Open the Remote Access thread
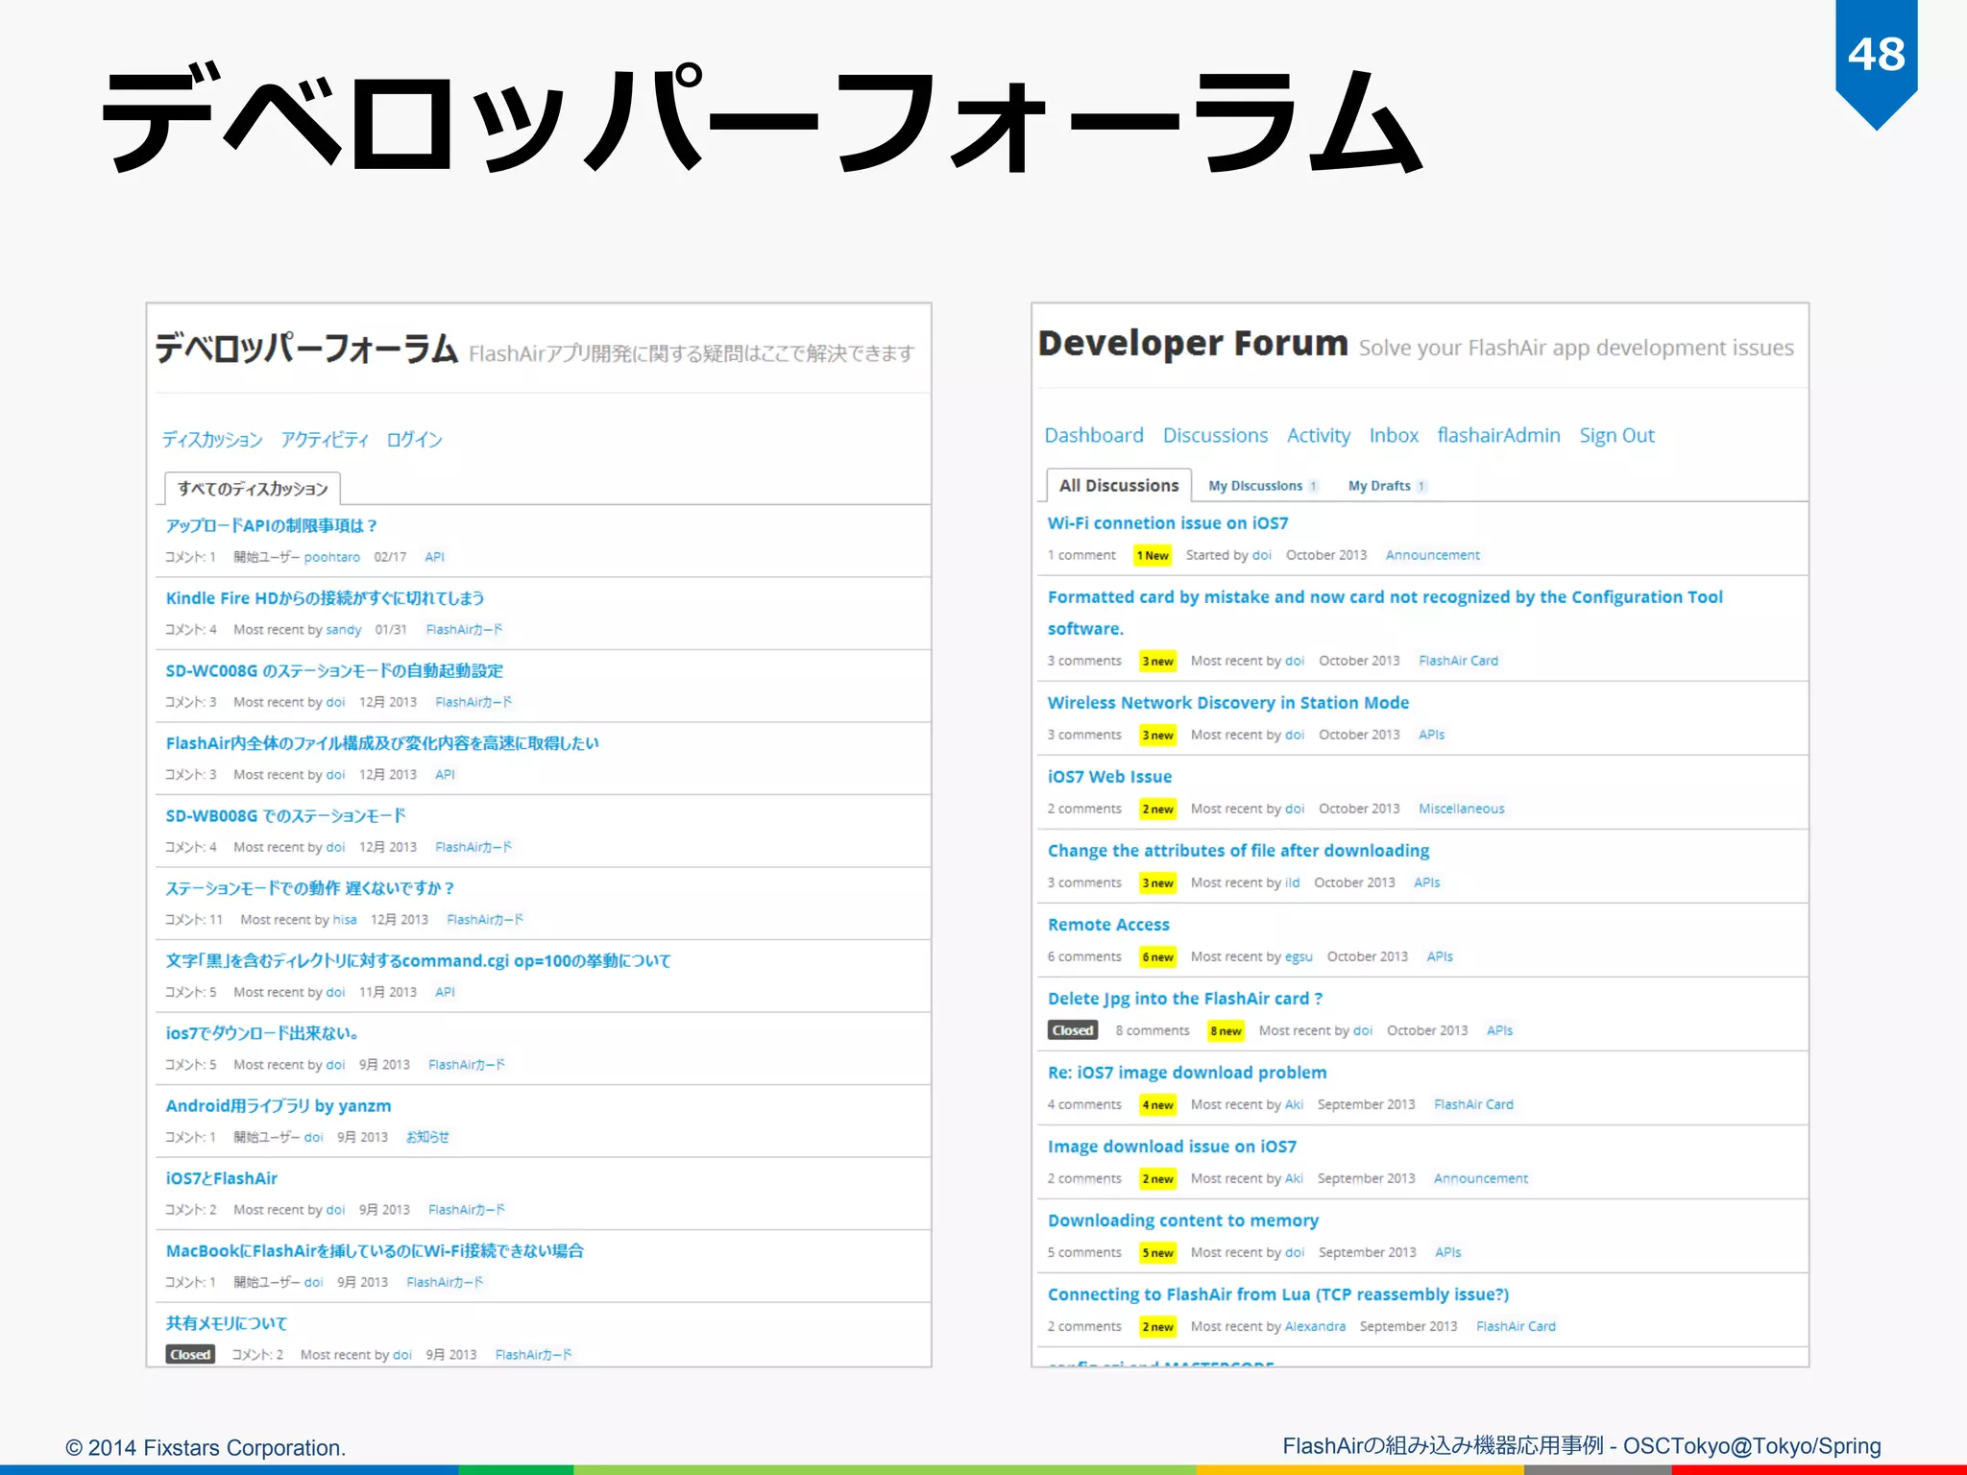 (x=1108, y=924)
